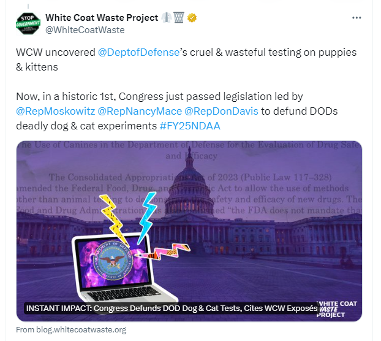Click the lab coat emoji beside the name
The height and width of the screenshot is (341, 381).
[x=167, y=18]
